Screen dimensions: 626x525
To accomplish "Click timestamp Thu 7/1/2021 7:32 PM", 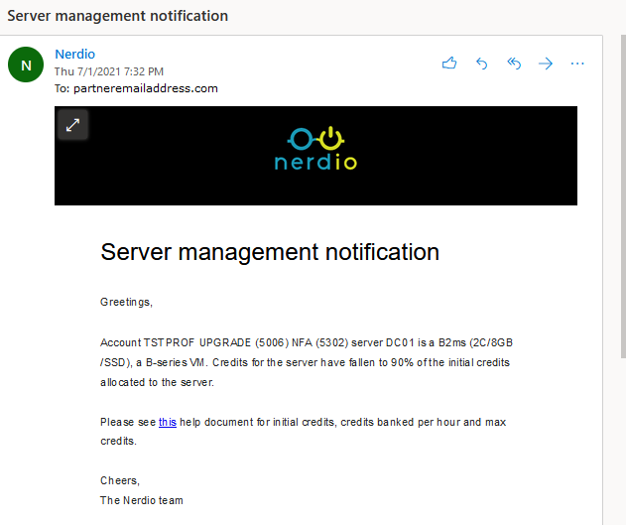I will (109, 71).
